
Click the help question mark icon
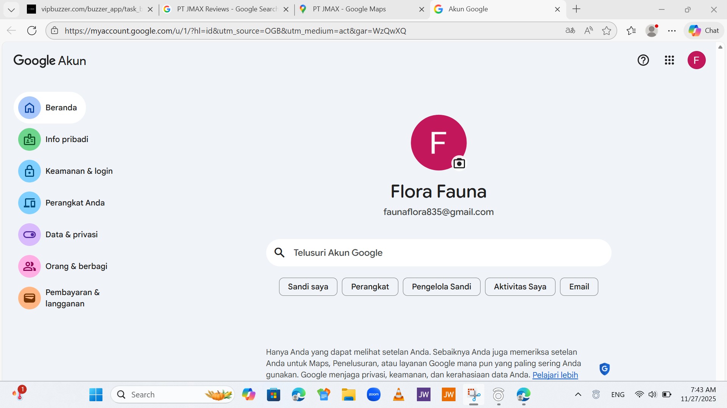coord(643,60)
